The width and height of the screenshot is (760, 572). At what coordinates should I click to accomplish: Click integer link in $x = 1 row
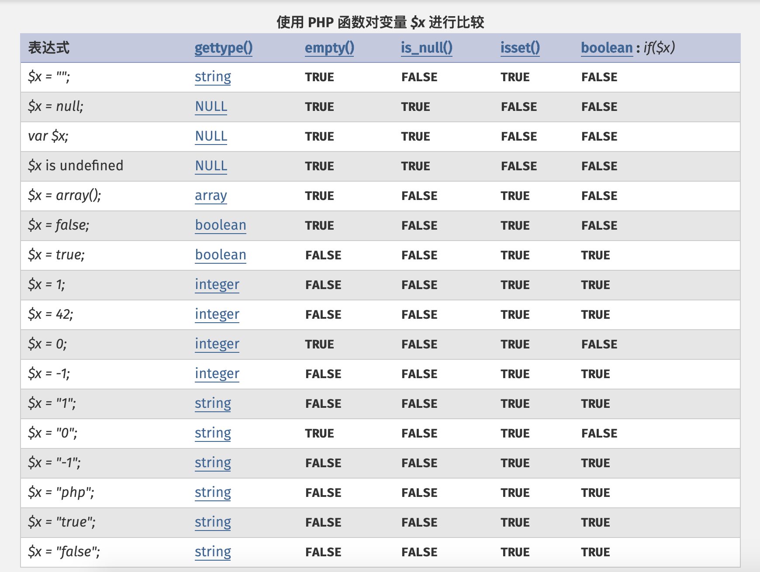tap(217, 285)
